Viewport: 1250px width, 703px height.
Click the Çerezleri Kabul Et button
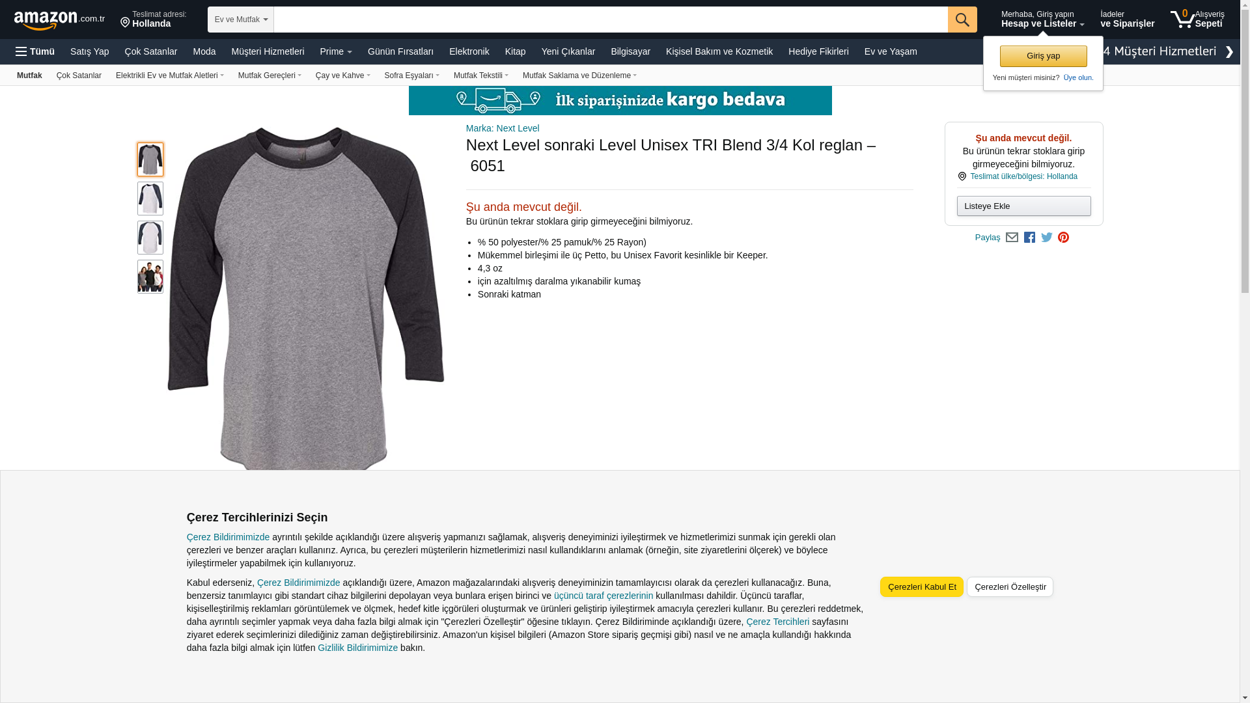921,586
